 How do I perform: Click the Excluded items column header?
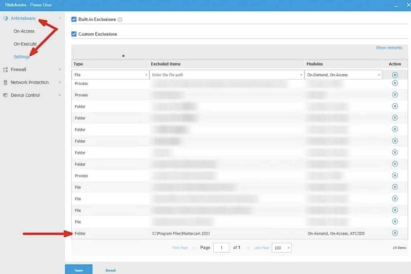click(166, 64)
